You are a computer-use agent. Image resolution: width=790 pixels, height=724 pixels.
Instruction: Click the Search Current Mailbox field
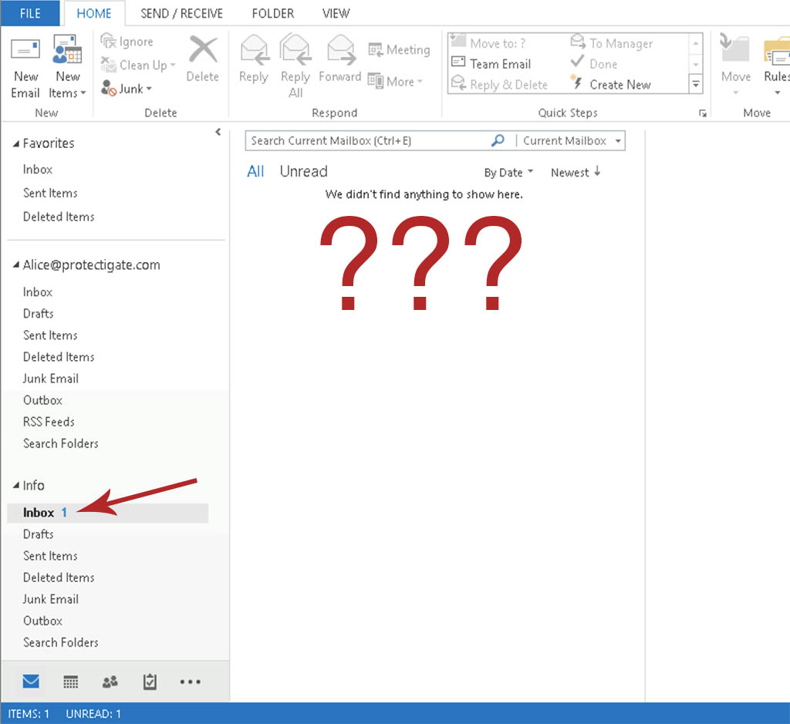368,141
